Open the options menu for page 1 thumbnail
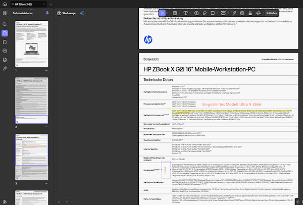Image resolution: width=303 pixels, height=205 pixels. point(46,71)
